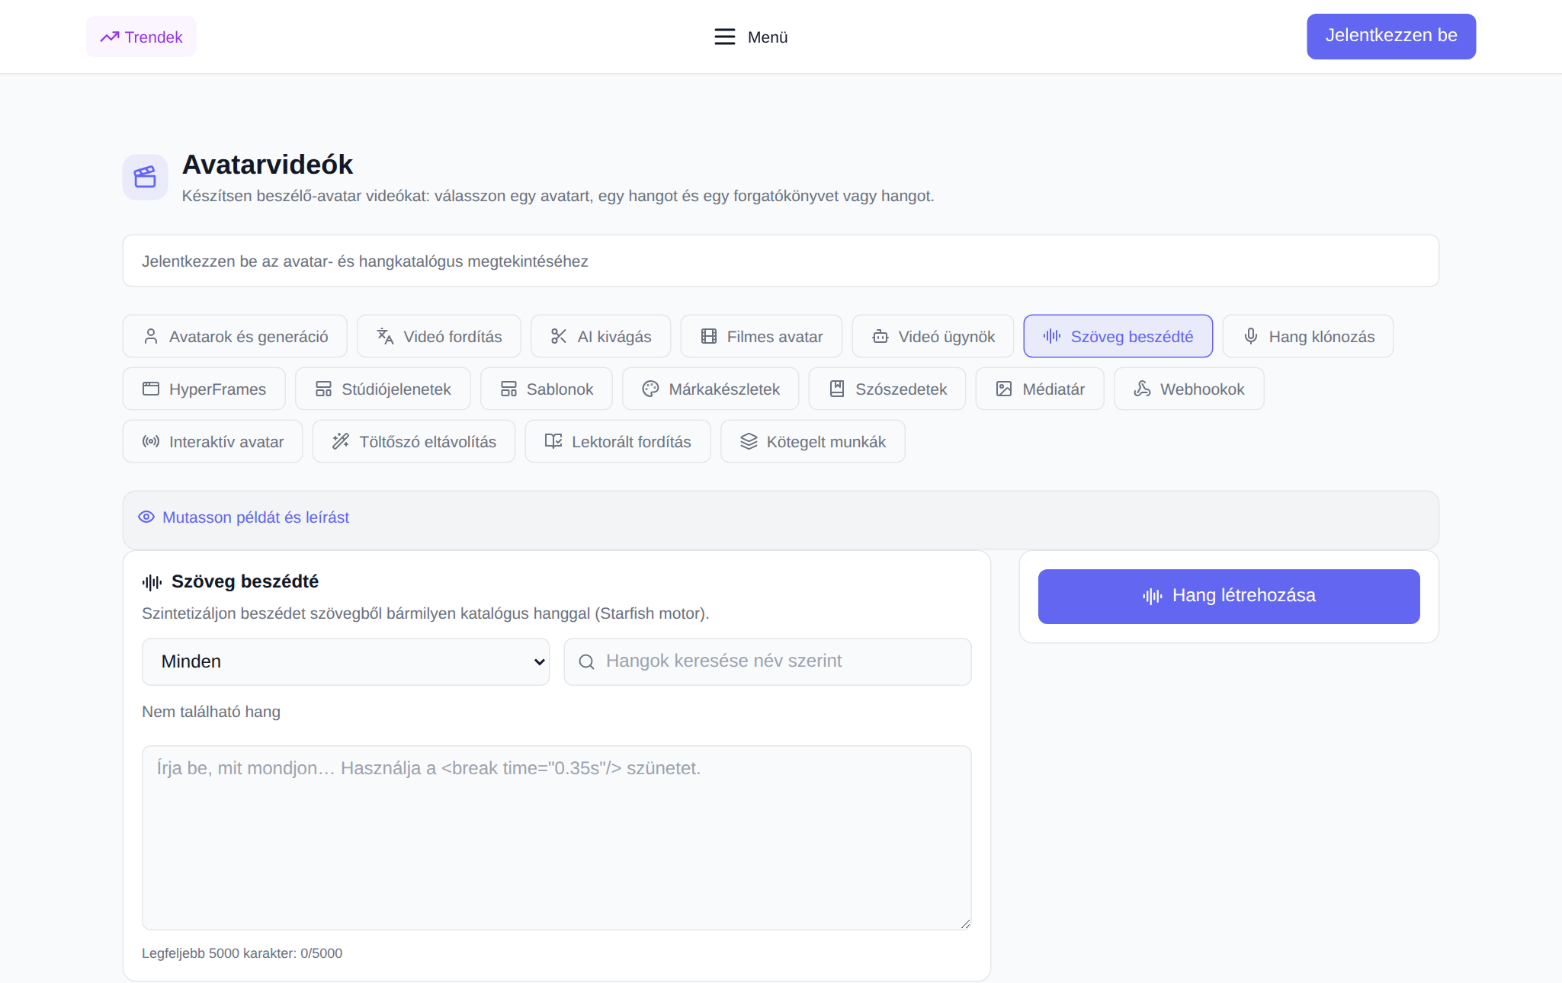Switch to Stúdiójelenetek tab
This screenshot has width=1562, height=983.
tap(383, 389)
